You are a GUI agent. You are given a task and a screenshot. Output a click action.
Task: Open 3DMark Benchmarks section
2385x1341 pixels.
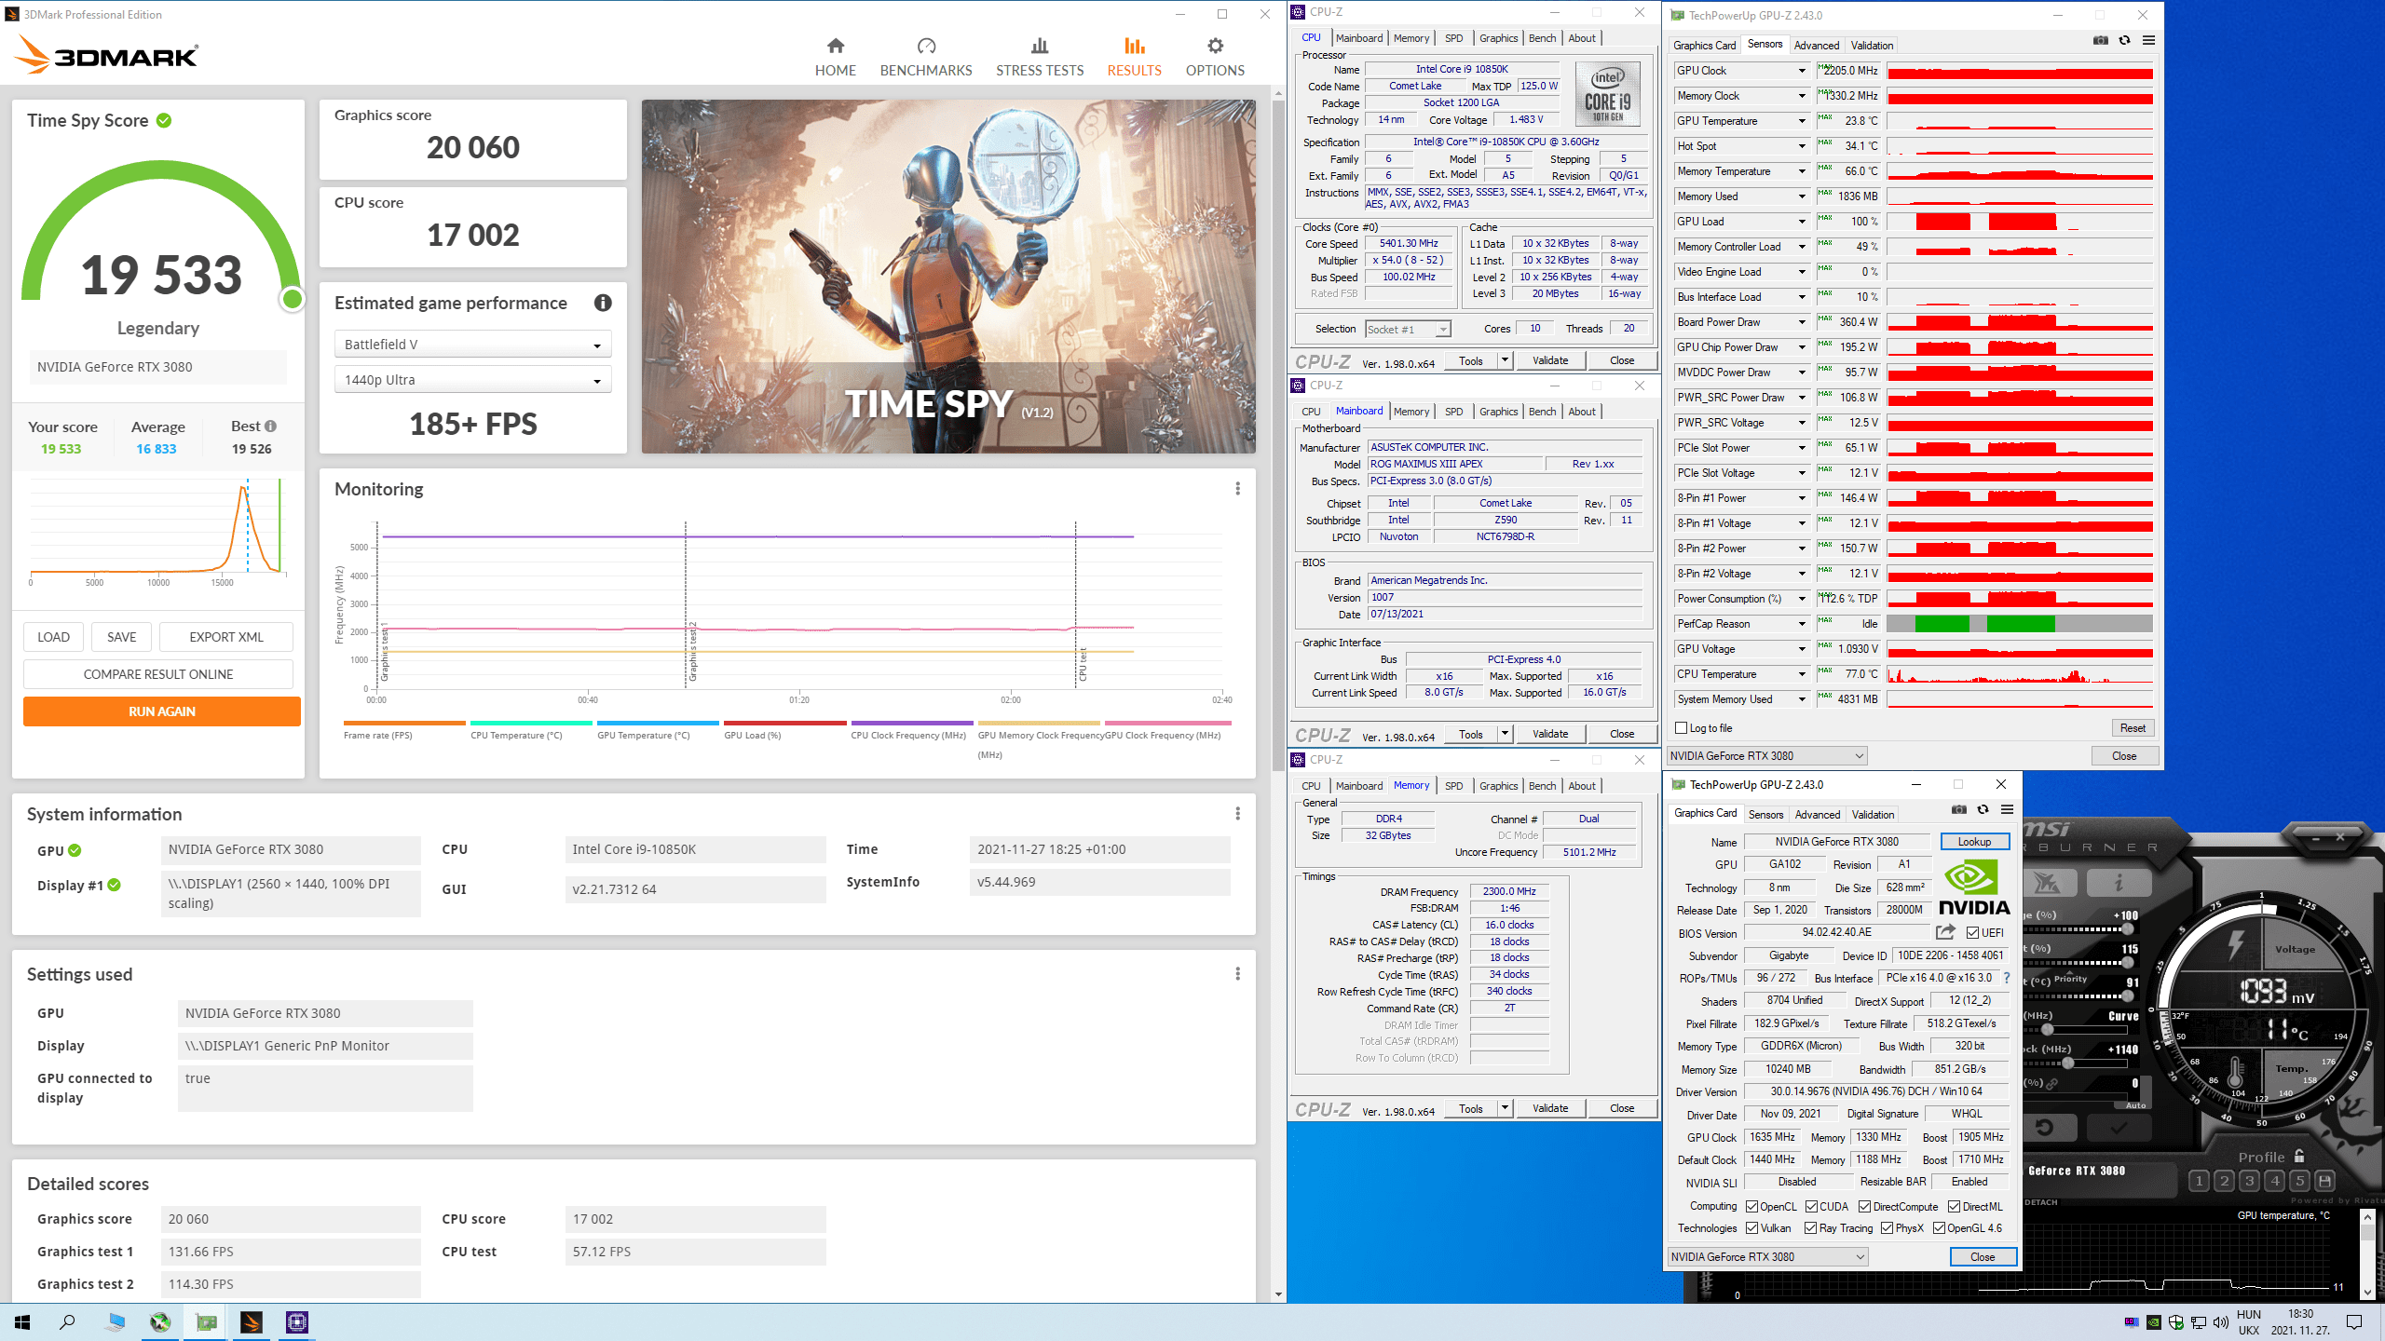tap(925, 57)
